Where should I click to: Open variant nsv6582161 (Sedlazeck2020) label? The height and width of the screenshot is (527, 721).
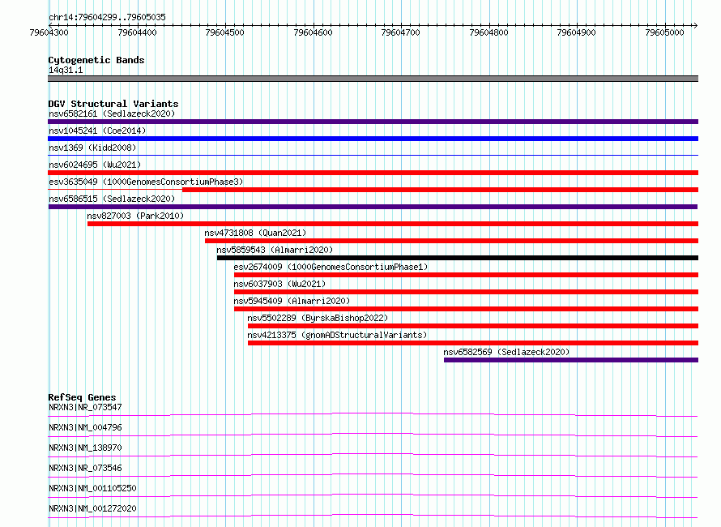[x=112, y=114]
